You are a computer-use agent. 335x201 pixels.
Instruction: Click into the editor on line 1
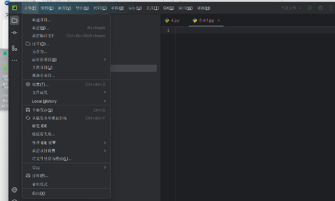point(237,31)
